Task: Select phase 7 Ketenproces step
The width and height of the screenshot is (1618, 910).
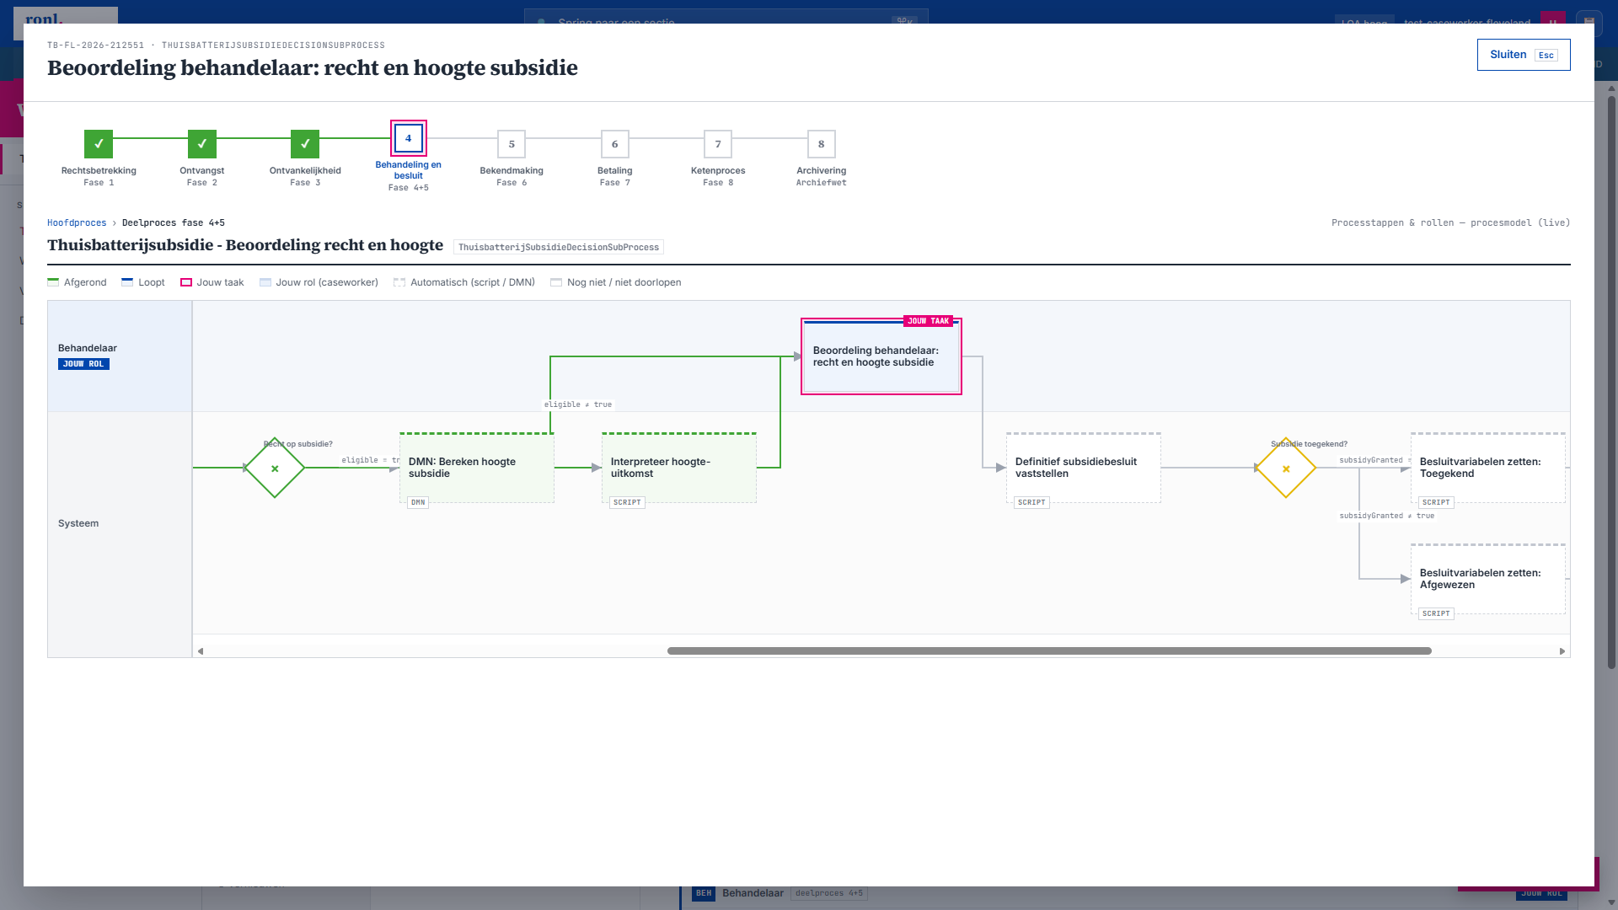Action: pos(718,144)
